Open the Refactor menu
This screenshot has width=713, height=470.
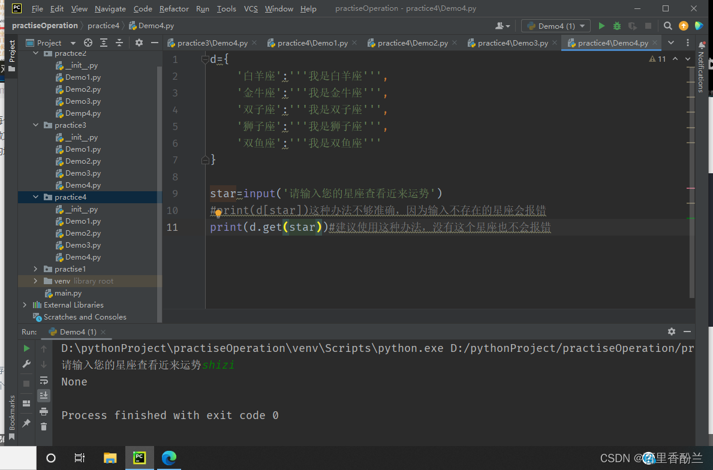[x=174, y=8]
